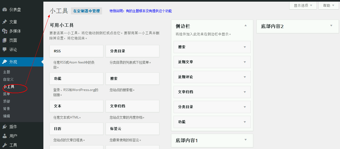Open the 外观 menu

pos(22,62)
